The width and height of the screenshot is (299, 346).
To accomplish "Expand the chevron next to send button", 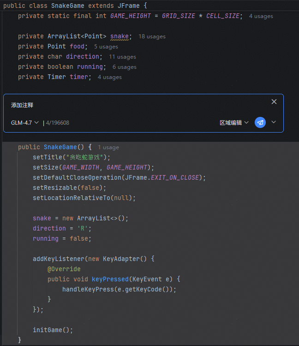I will coord(274,122).
